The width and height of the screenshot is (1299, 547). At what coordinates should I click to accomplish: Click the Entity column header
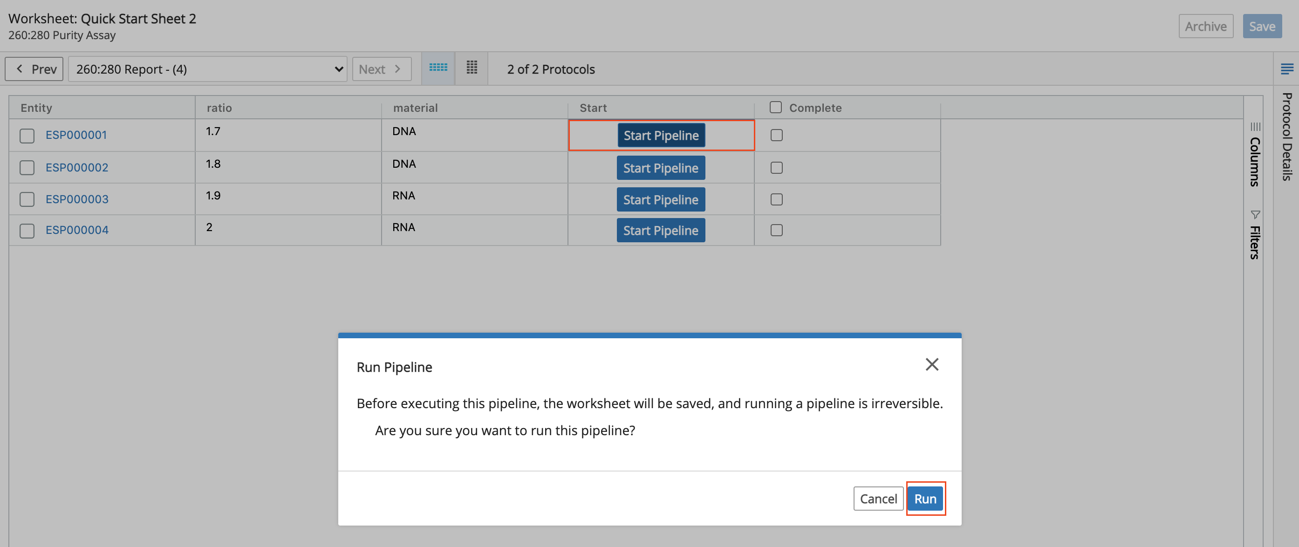point(102,108)
